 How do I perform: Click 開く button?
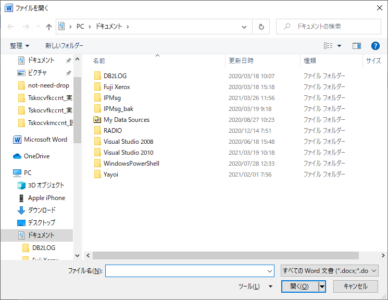point(299,286)
